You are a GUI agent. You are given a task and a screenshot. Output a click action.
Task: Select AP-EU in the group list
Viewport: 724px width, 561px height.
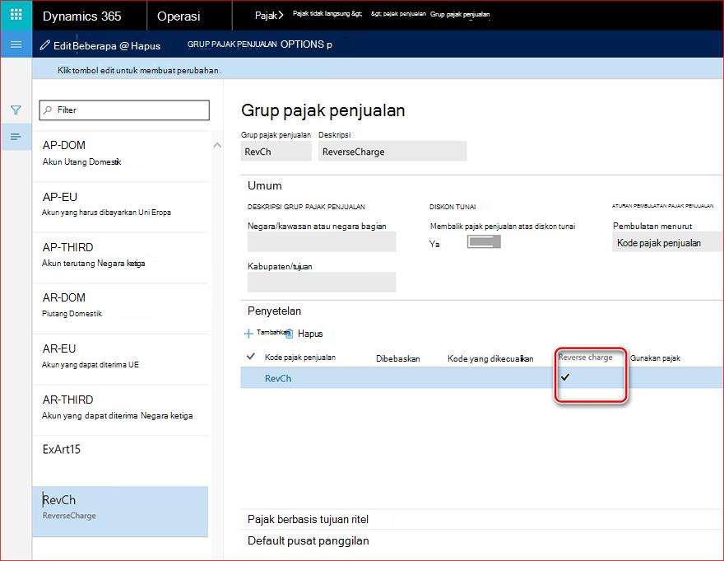click(x=120, y=207)
